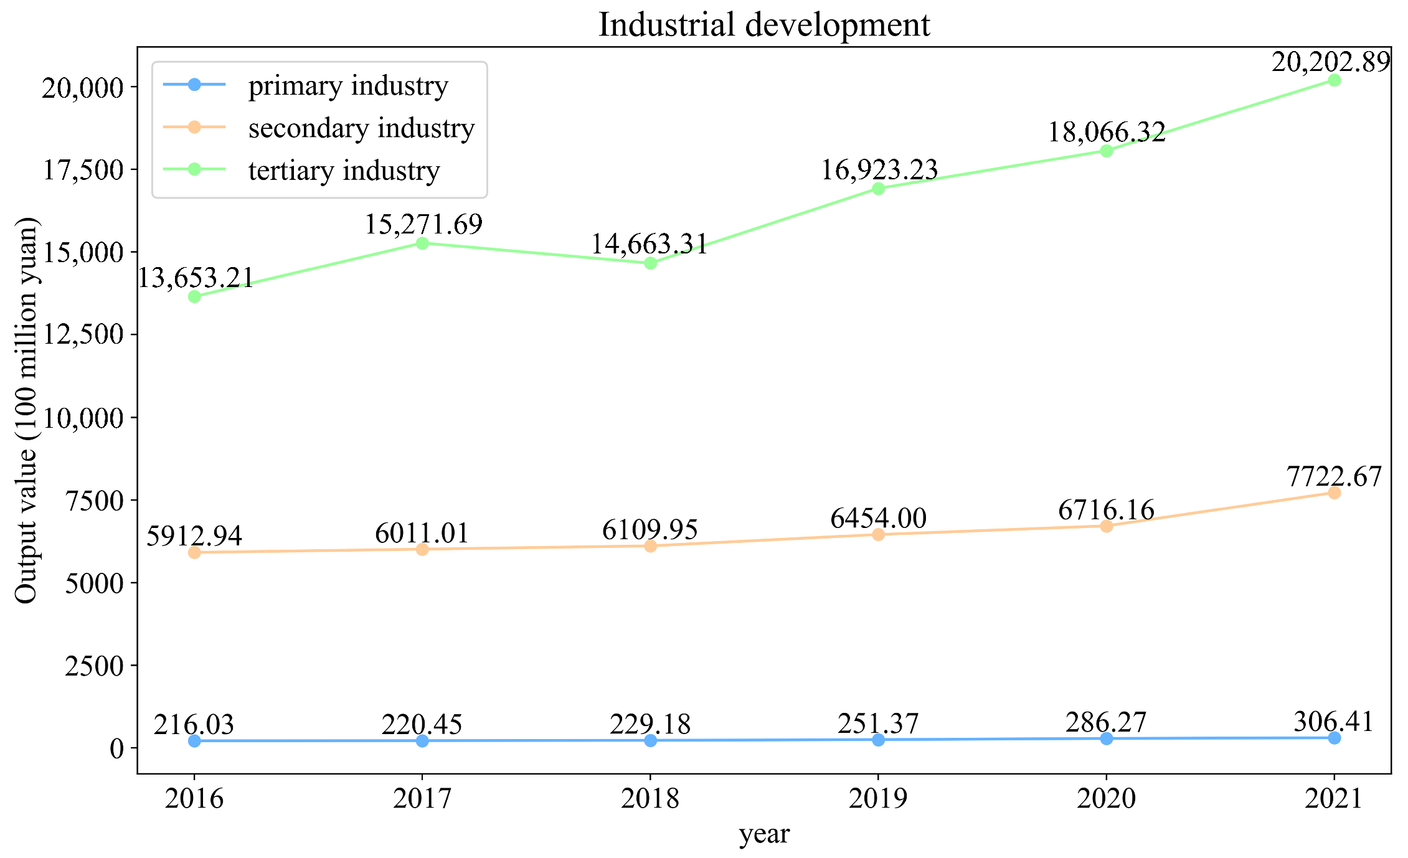The height and width of the screenshot is (858, 1408).
Task: Click the 2016 tertiary point labeled 13,653.21
Action: tap(194, 296)
